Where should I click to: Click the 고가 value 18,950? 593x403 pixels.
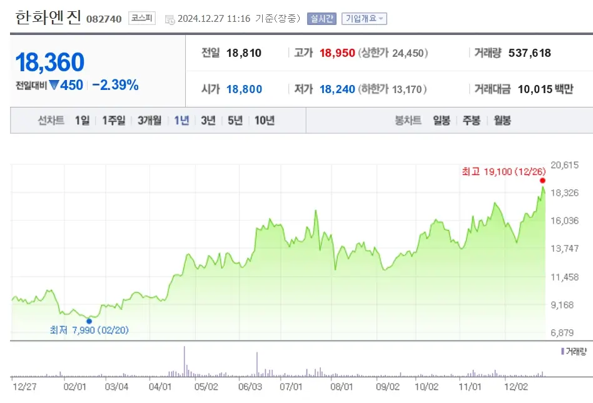click(x=337, y=53)
